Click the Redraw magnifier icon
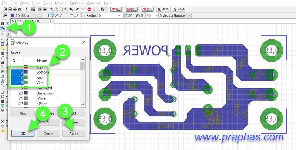The image size is (296, 150). point(66,9)
